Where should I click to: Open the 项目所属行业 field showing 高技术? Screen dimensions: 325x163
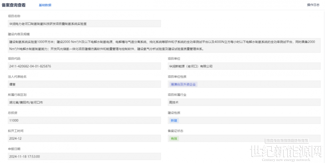244,102
